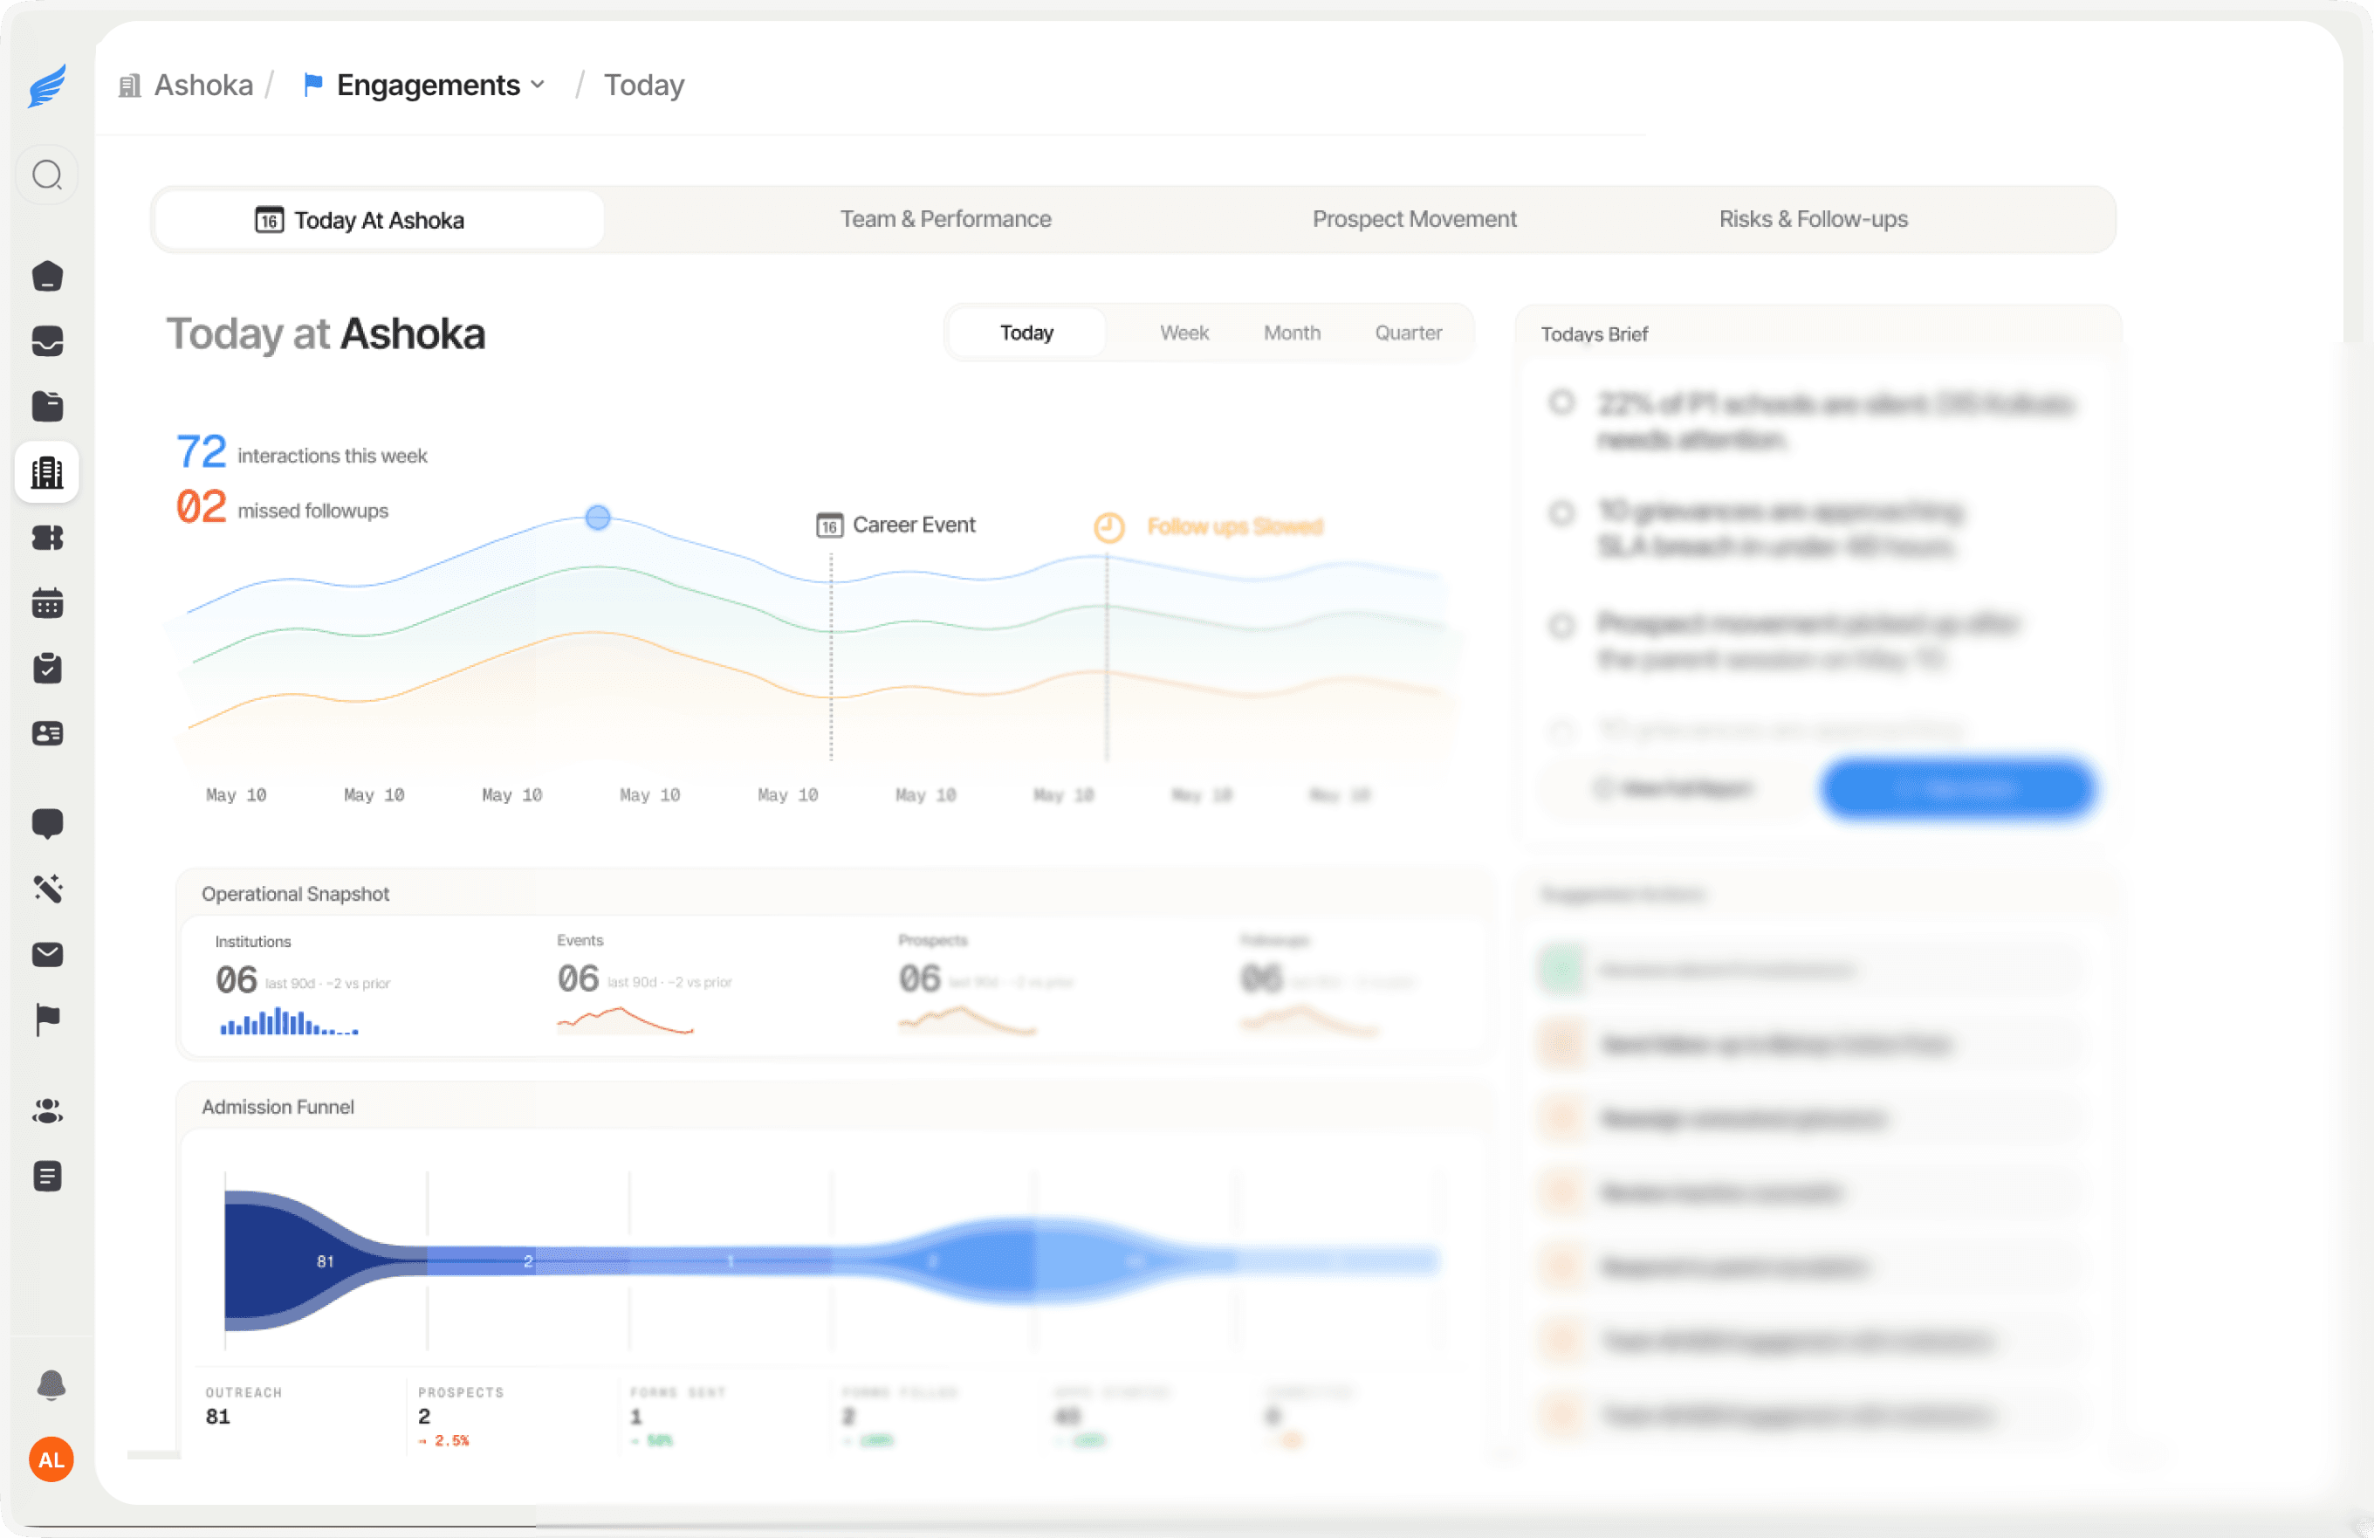This screenshot has height=1538, width=2374.
Task: Click the Events orange sparkline
Action: coord(624,1020)
